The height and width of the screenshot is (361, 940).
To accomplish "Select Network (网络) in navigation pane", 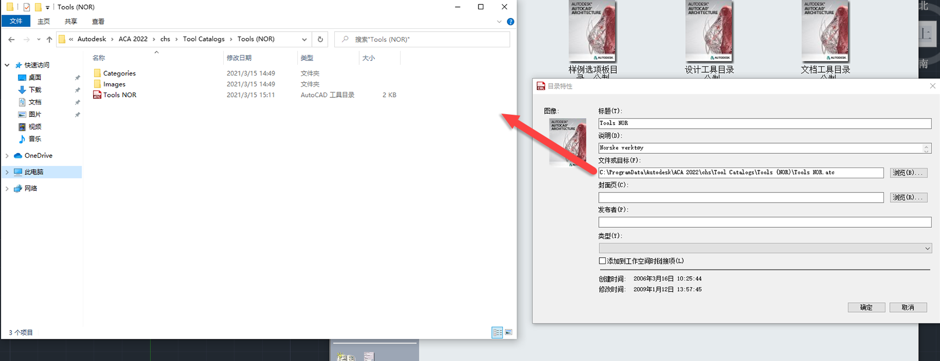I will (26, 188).
